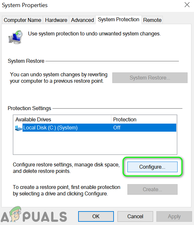Confirm with the OK button
This screenshot has width=194, height=225.
point(96,217)
